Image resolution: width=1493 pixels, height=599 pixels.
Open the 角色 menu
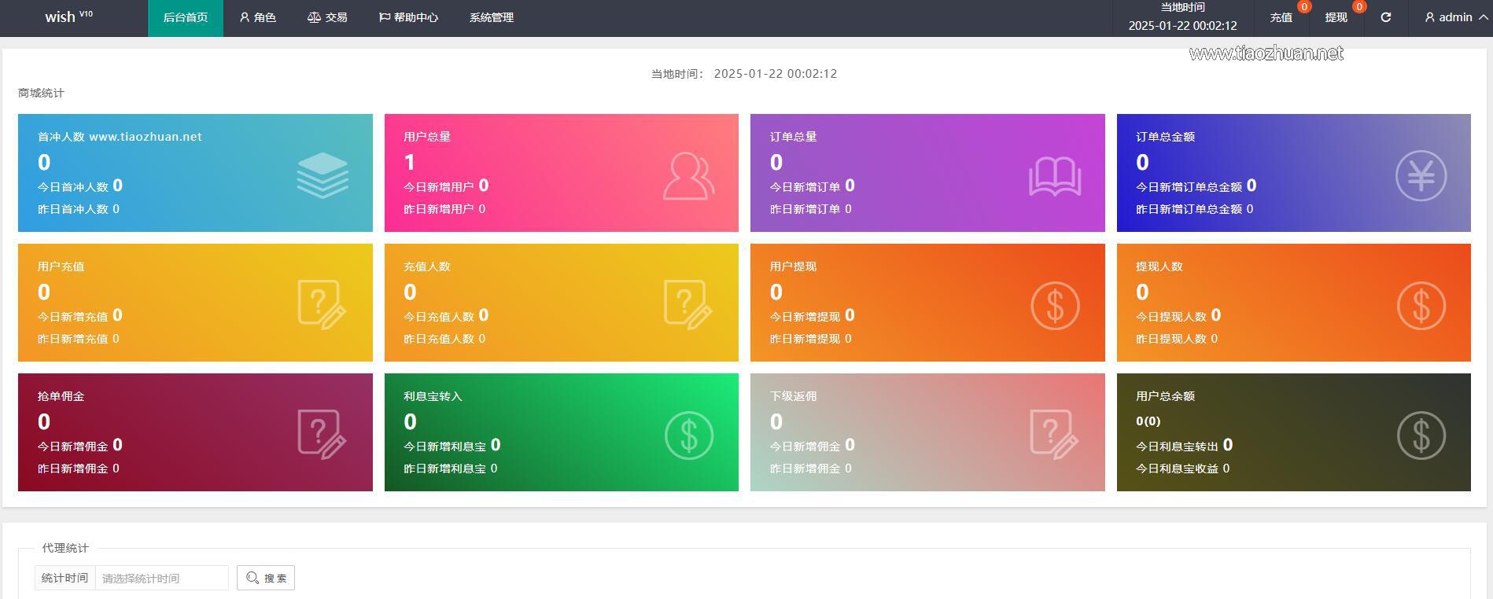click(x=257, y=17)
